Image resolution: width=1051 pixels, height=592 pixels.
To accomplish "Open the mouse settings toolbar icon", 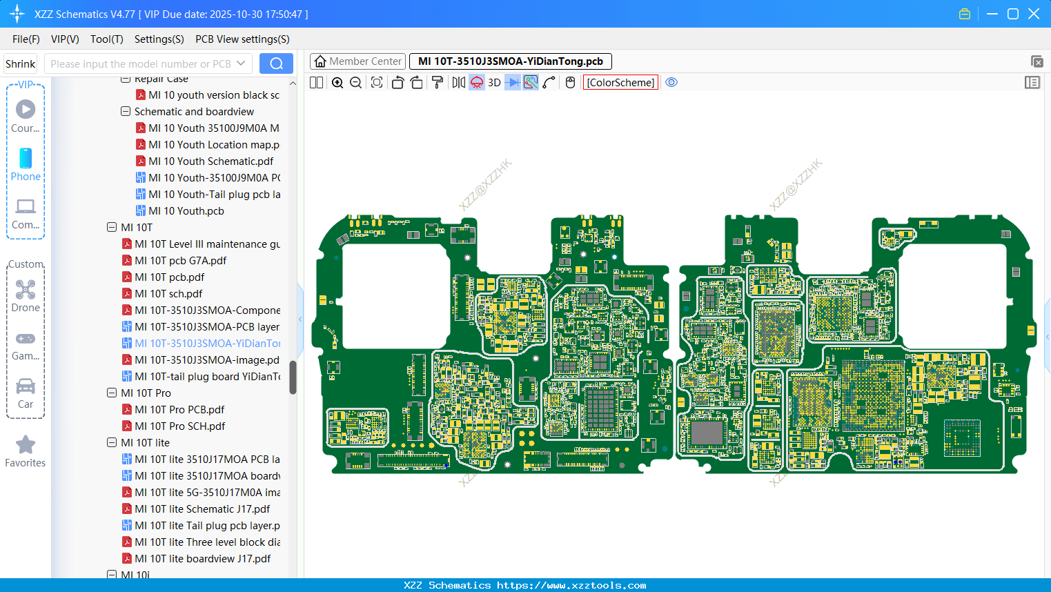I will pos(569,82).
